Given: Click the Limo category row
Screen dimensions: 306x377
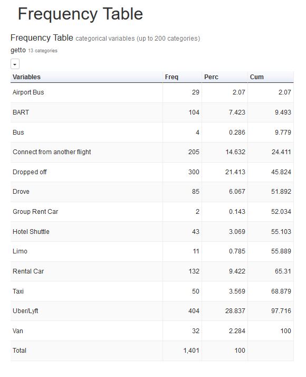Looking at the screenshot, I should (152, 251).
